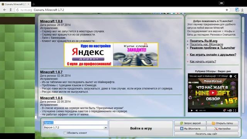Viewport: 247px width, 139px height.
Task: Click the 'Мы ВКонтакте' button
Action: click(x=190, y=129)
